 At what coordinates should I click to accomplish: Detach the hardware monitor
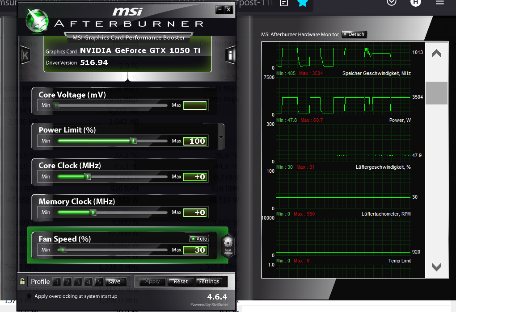[354, 34]
